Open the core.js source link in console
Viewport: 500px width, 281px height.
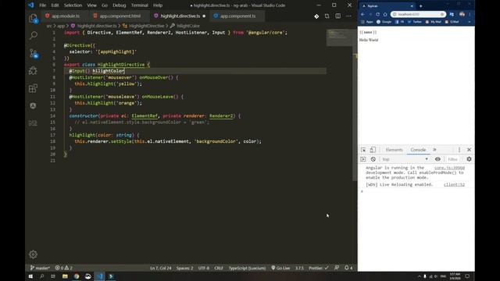(x=449, y=168)
